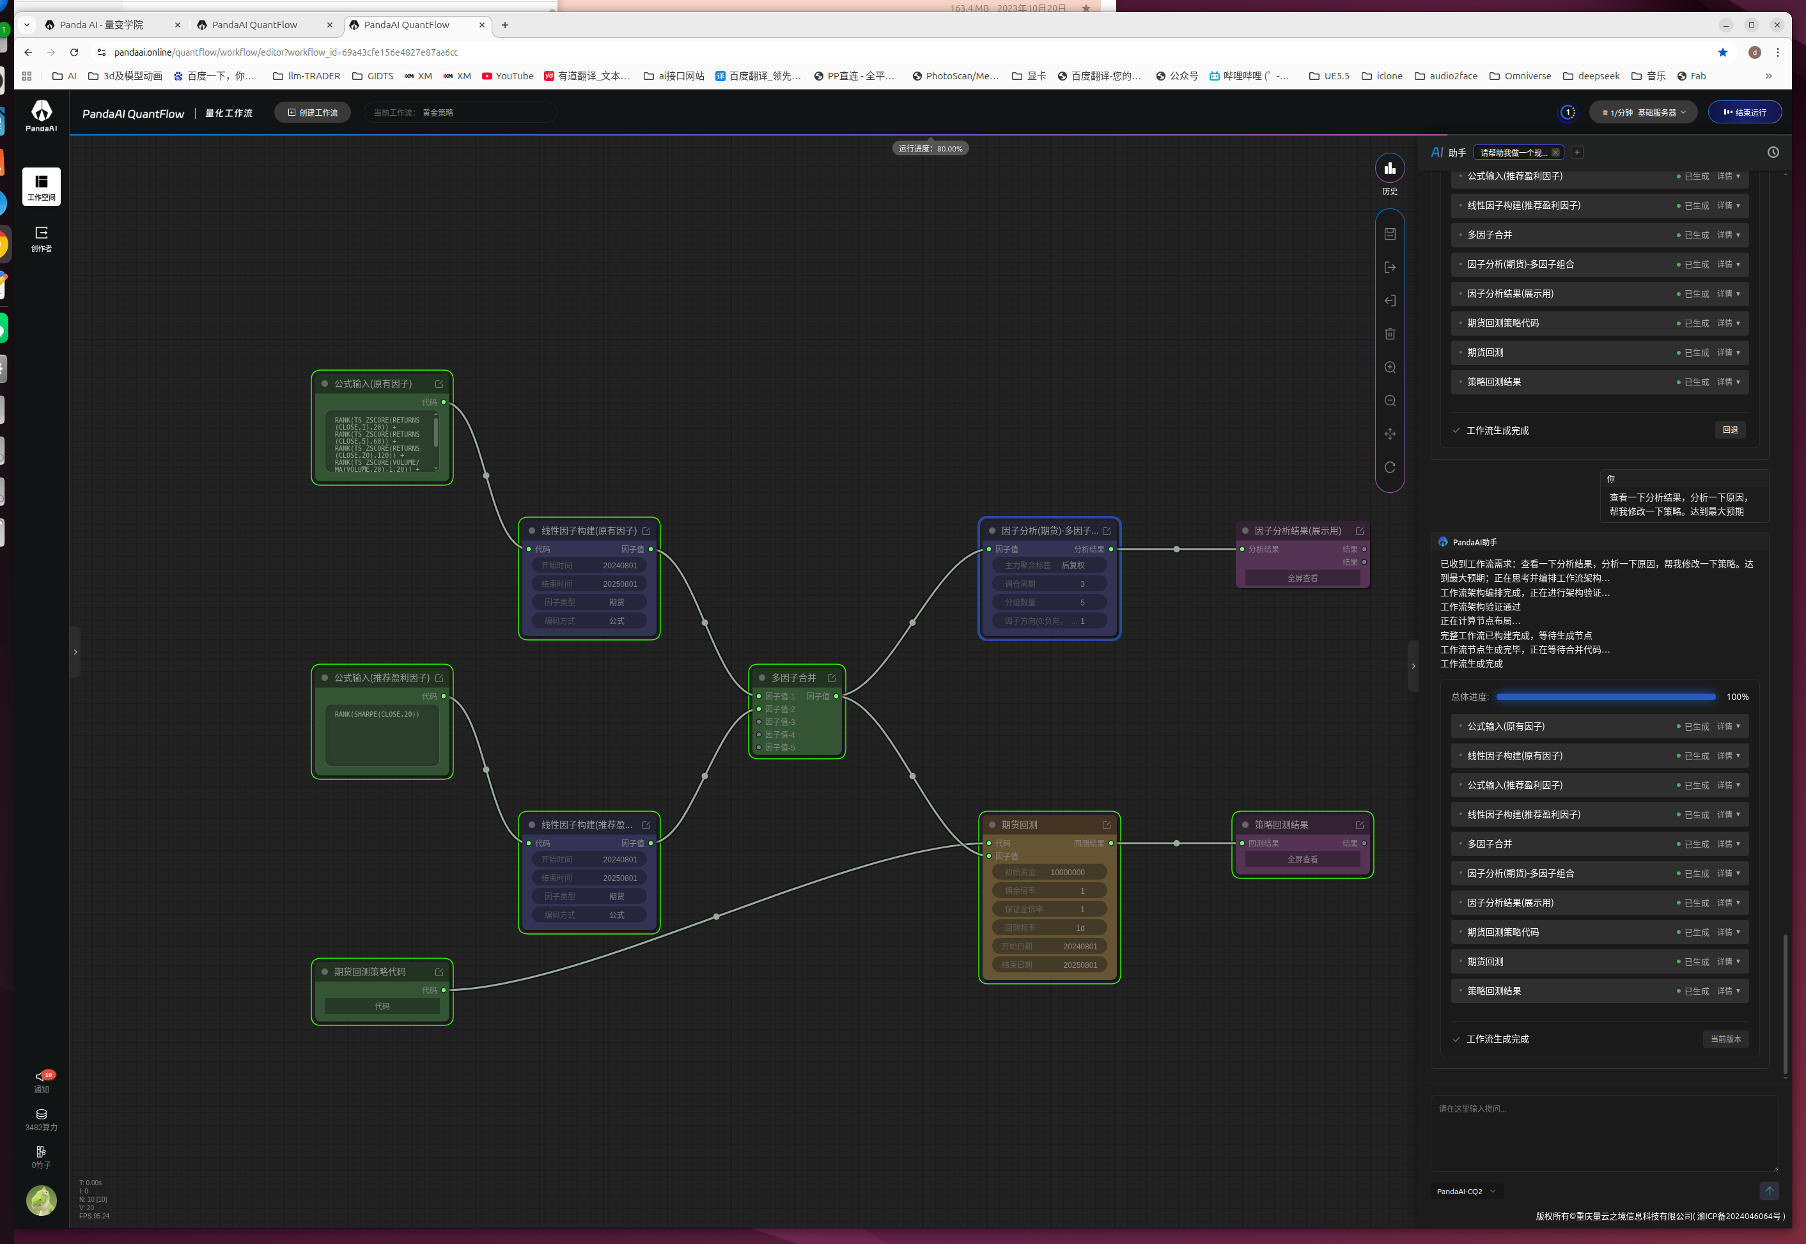Open the user avatar at sidebar bottom

[x=42, y=1201]
